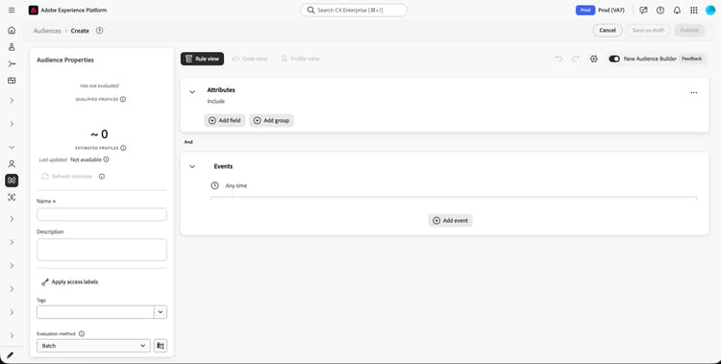The width and height of the screenshot is (721, 364).
Task: Open the Tags dropdown arrow
Action: (161, 312)
